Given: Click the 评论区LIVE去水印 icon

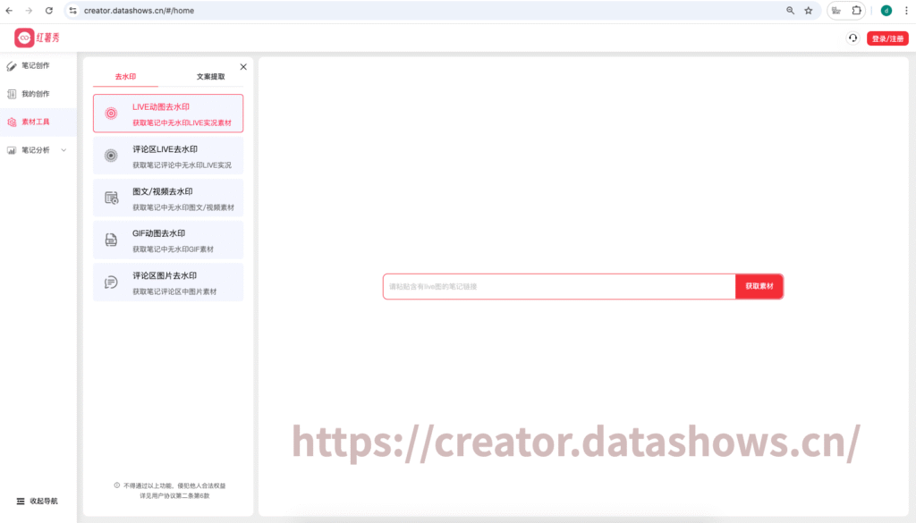Looking at the screenshot, I should 111,156.
